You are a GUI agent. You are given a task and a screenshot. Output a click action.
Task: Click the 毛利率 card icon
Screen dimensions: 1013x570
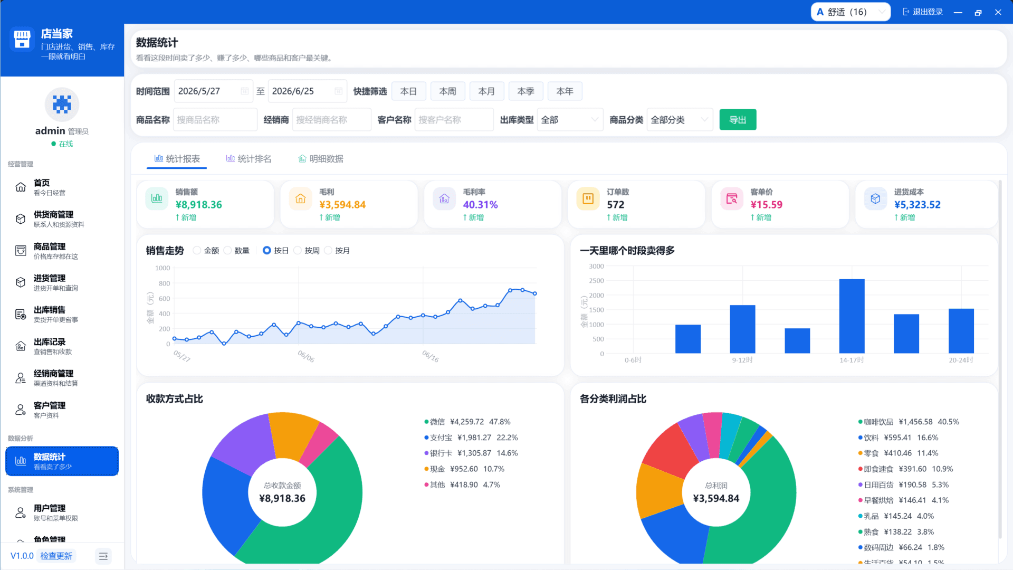444,199
